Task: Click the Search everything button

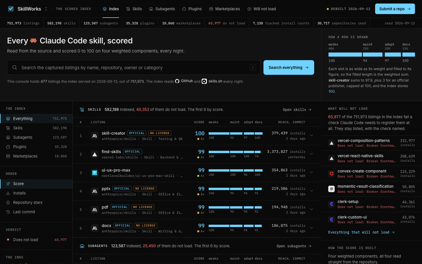Action: 289,67
